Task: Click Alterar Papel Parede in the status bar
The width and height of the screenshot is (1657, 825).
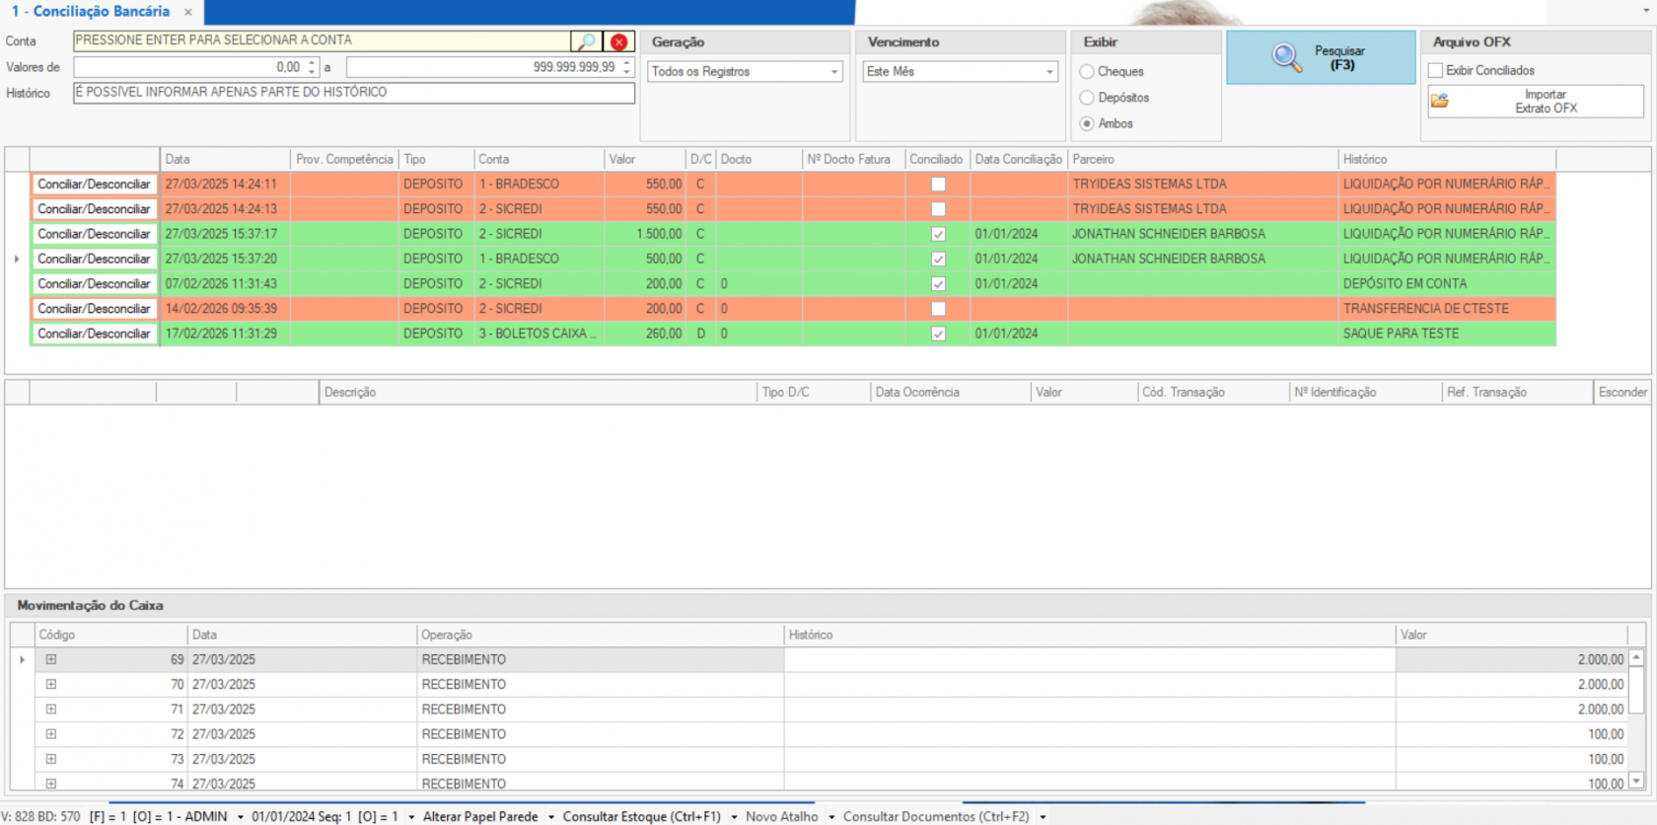Action: pos(480,816)
